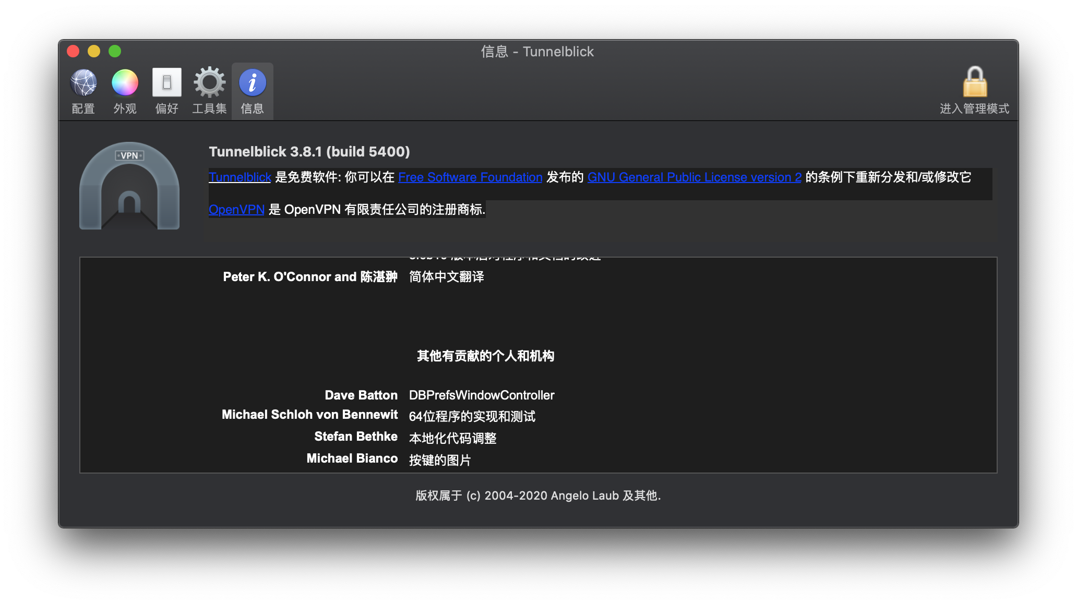This screenshot has width=1077, height=605.
Task: Click the version text Tunnelblick 3.8.1 (build 5400)
Action: 309,152
